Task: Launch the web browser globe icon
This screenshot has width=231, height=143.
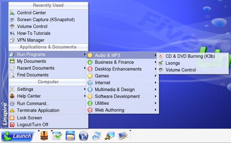Action: [83, 136]
